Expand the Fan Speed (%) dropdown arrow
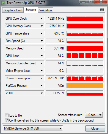Viewport: 108px width, 134px height. coord(41,41)
